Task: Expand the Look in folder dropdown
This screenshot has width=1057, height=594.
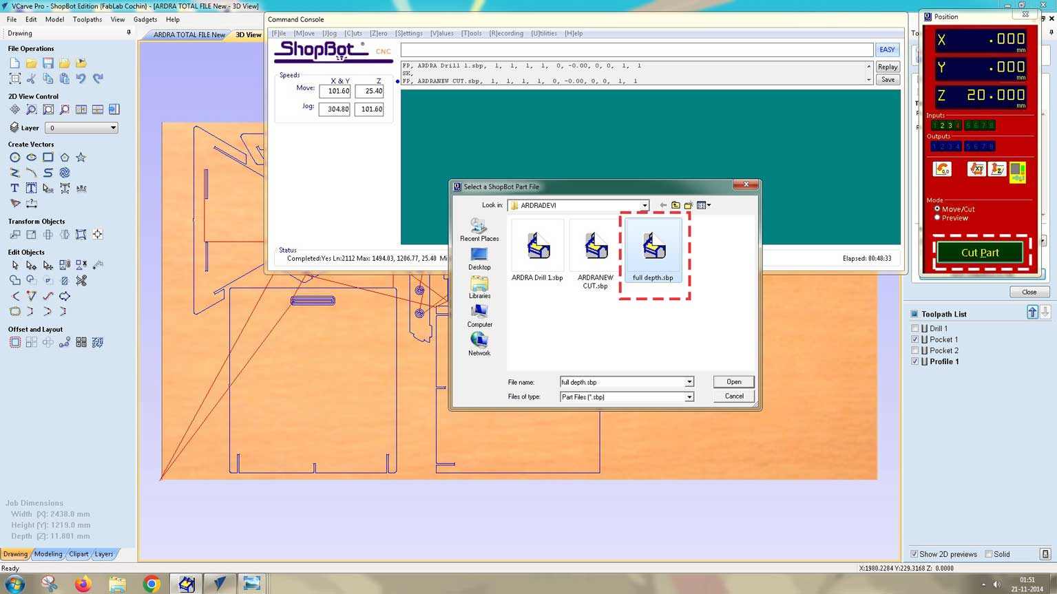Action: click(x=645, y=205)
